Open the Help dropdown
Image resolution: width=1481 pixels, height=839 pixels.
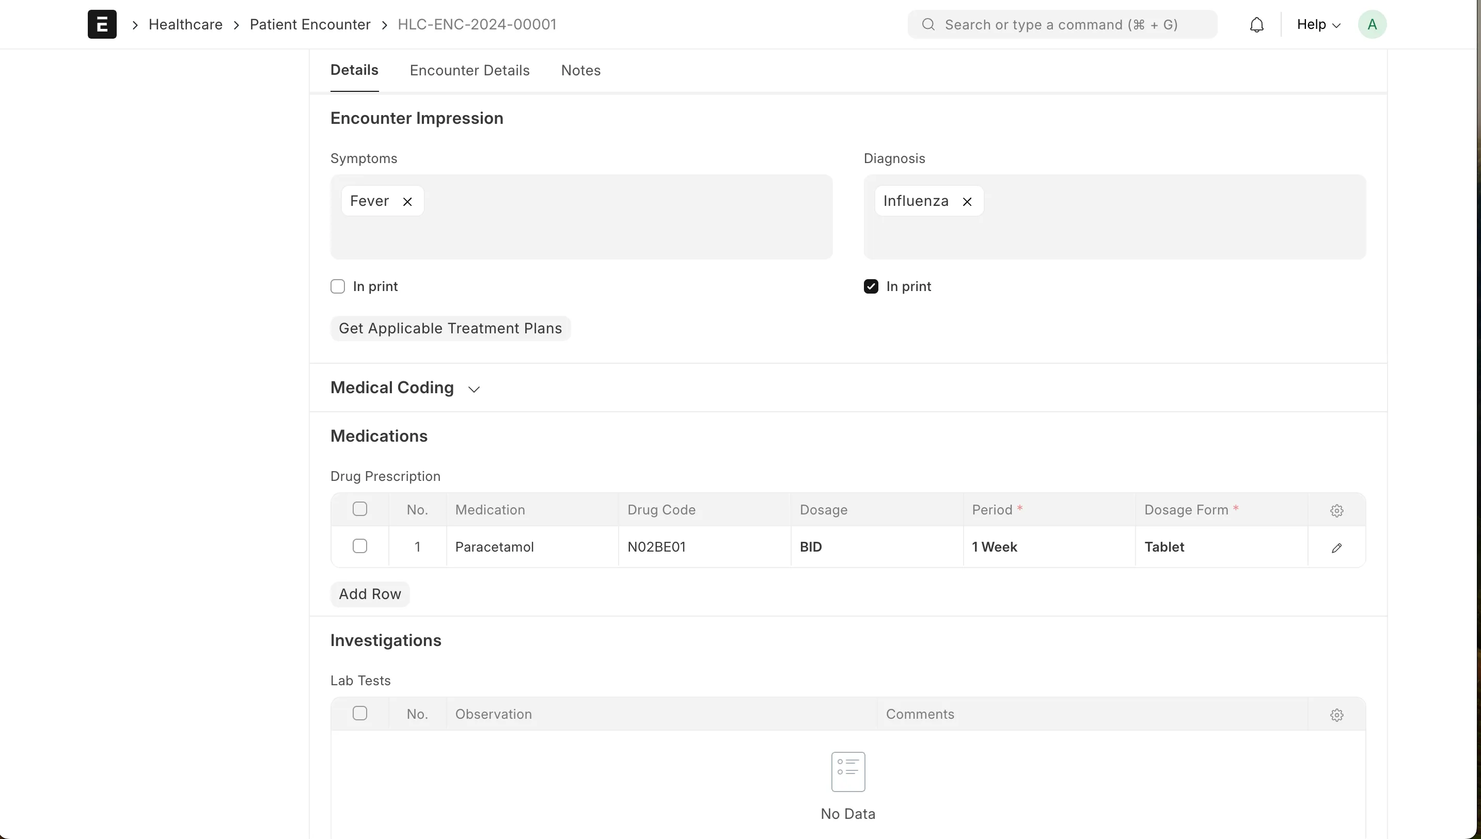[x=1318, y=24]
